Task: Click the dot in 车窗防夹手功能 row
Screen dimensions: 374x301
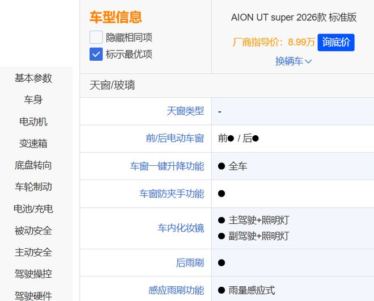Action: (222, 194)
